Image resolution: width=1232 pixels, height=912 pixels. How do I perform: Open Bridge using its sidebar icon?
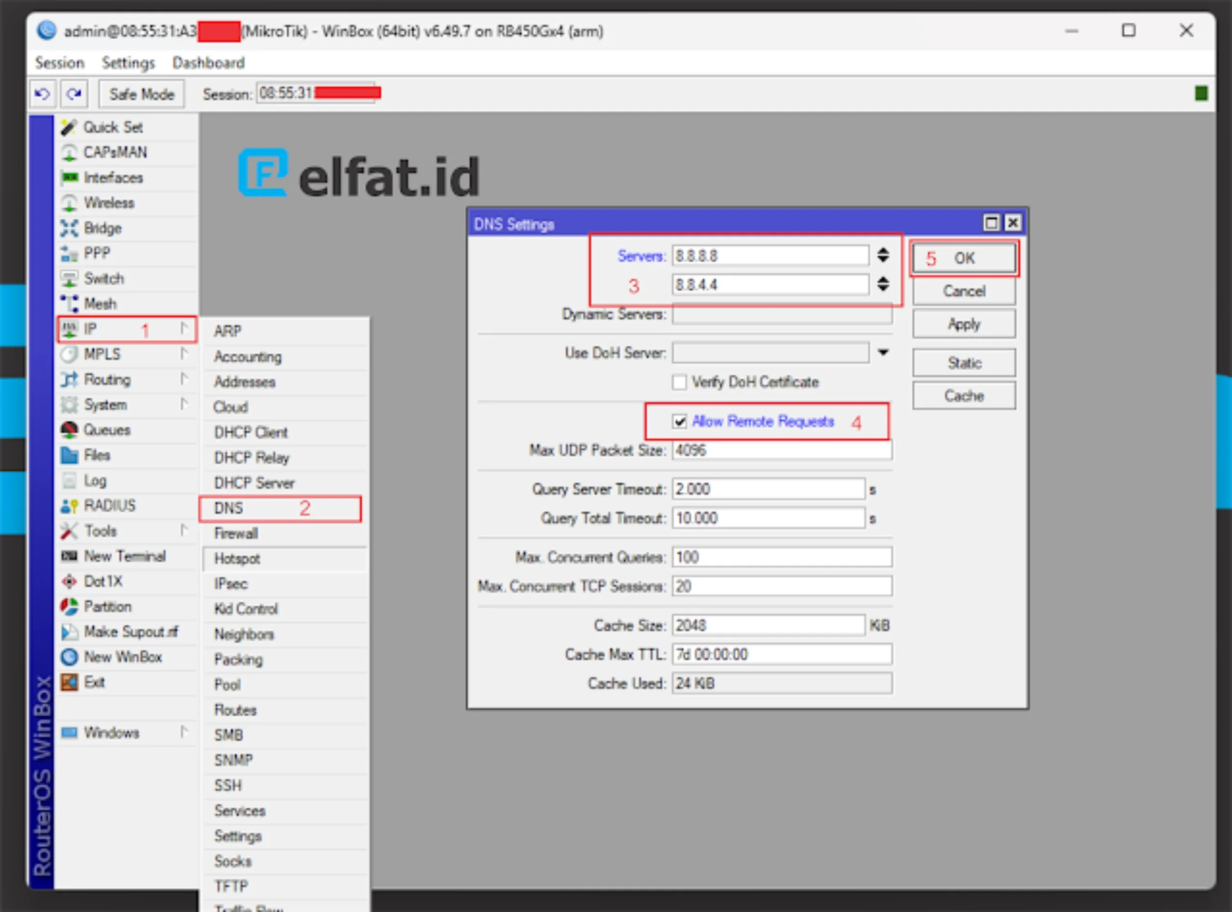[69, 228]
